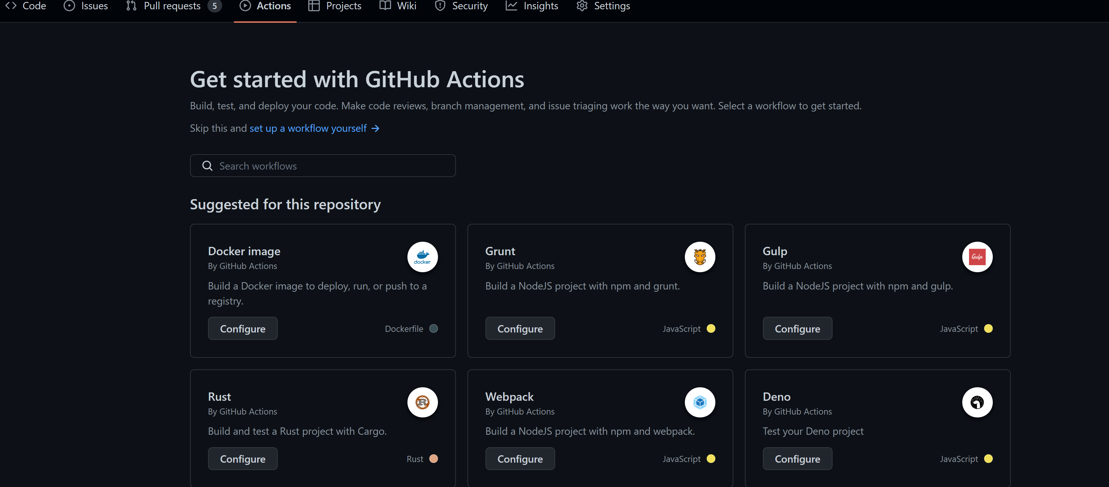Screen dimensions: 1109x487
Task: Configure the Grunt workflow
Action: click(x=520, y=328)
